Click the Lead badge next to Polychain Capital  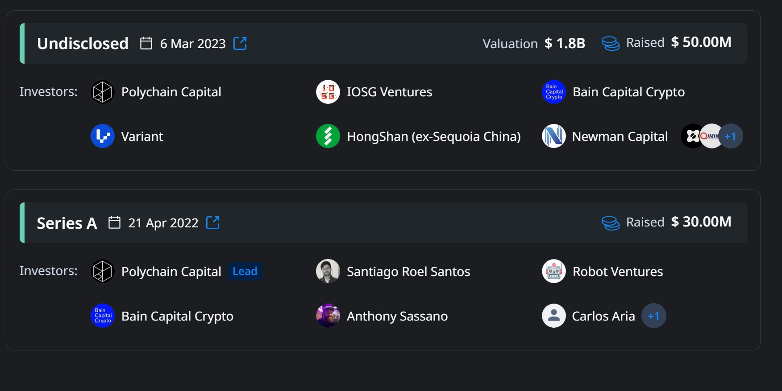pyautogui.click(x=245, y=271)
